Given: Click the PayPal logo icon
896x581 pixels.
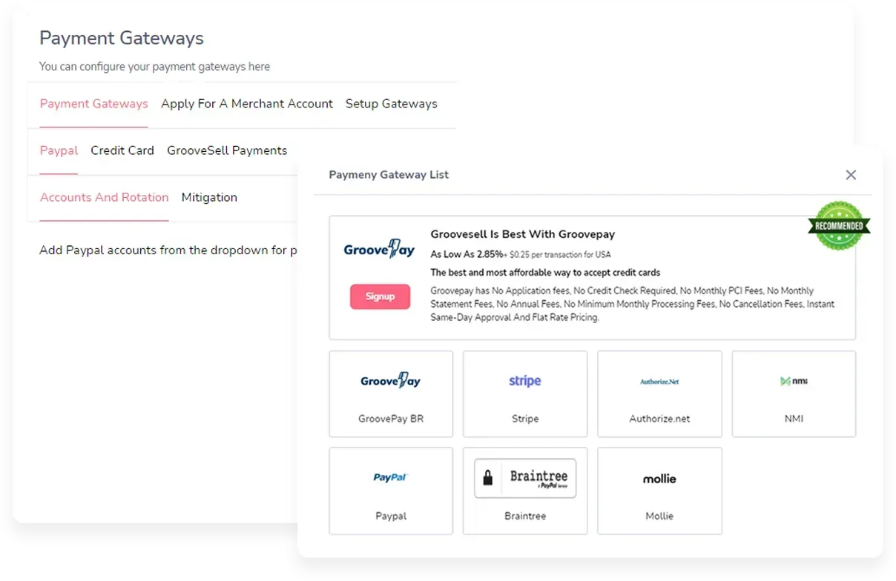Looking at the screenshot, I should point(391,478).
